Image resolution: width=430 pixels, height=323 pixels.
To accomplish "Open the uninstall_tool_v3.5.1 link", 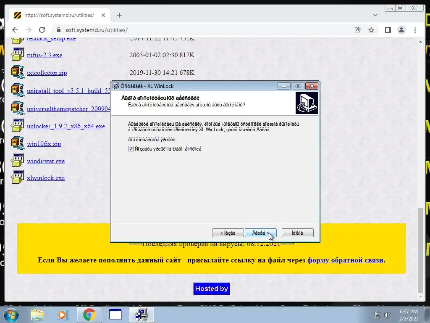I will click(x=68, y=91).
